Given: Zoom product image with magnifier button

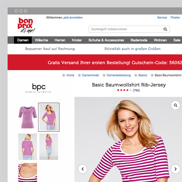Looking at the screenshot, I should (x=175, y=105).
